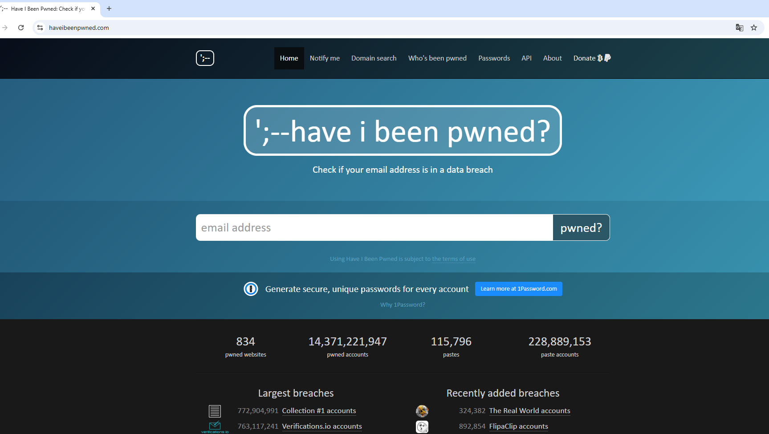
Task: Open a new browser tab
Action: click(x=109, y=8)
